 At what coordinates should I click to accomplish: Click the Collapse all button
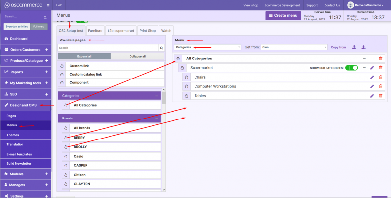click(137, 56)
